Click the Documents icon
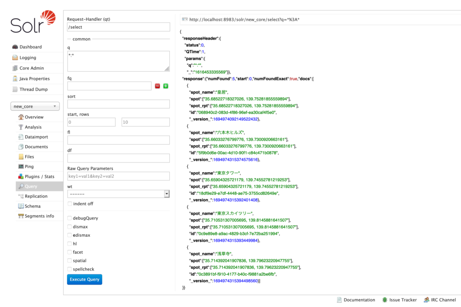461x307 pixels. coord(21,147)
